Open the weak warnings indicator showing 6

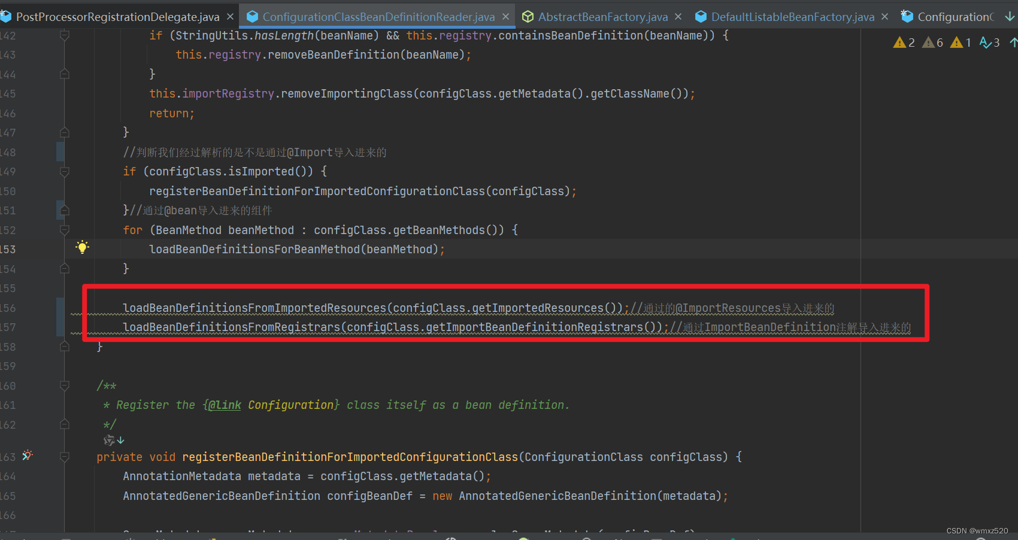click(932, 43)
